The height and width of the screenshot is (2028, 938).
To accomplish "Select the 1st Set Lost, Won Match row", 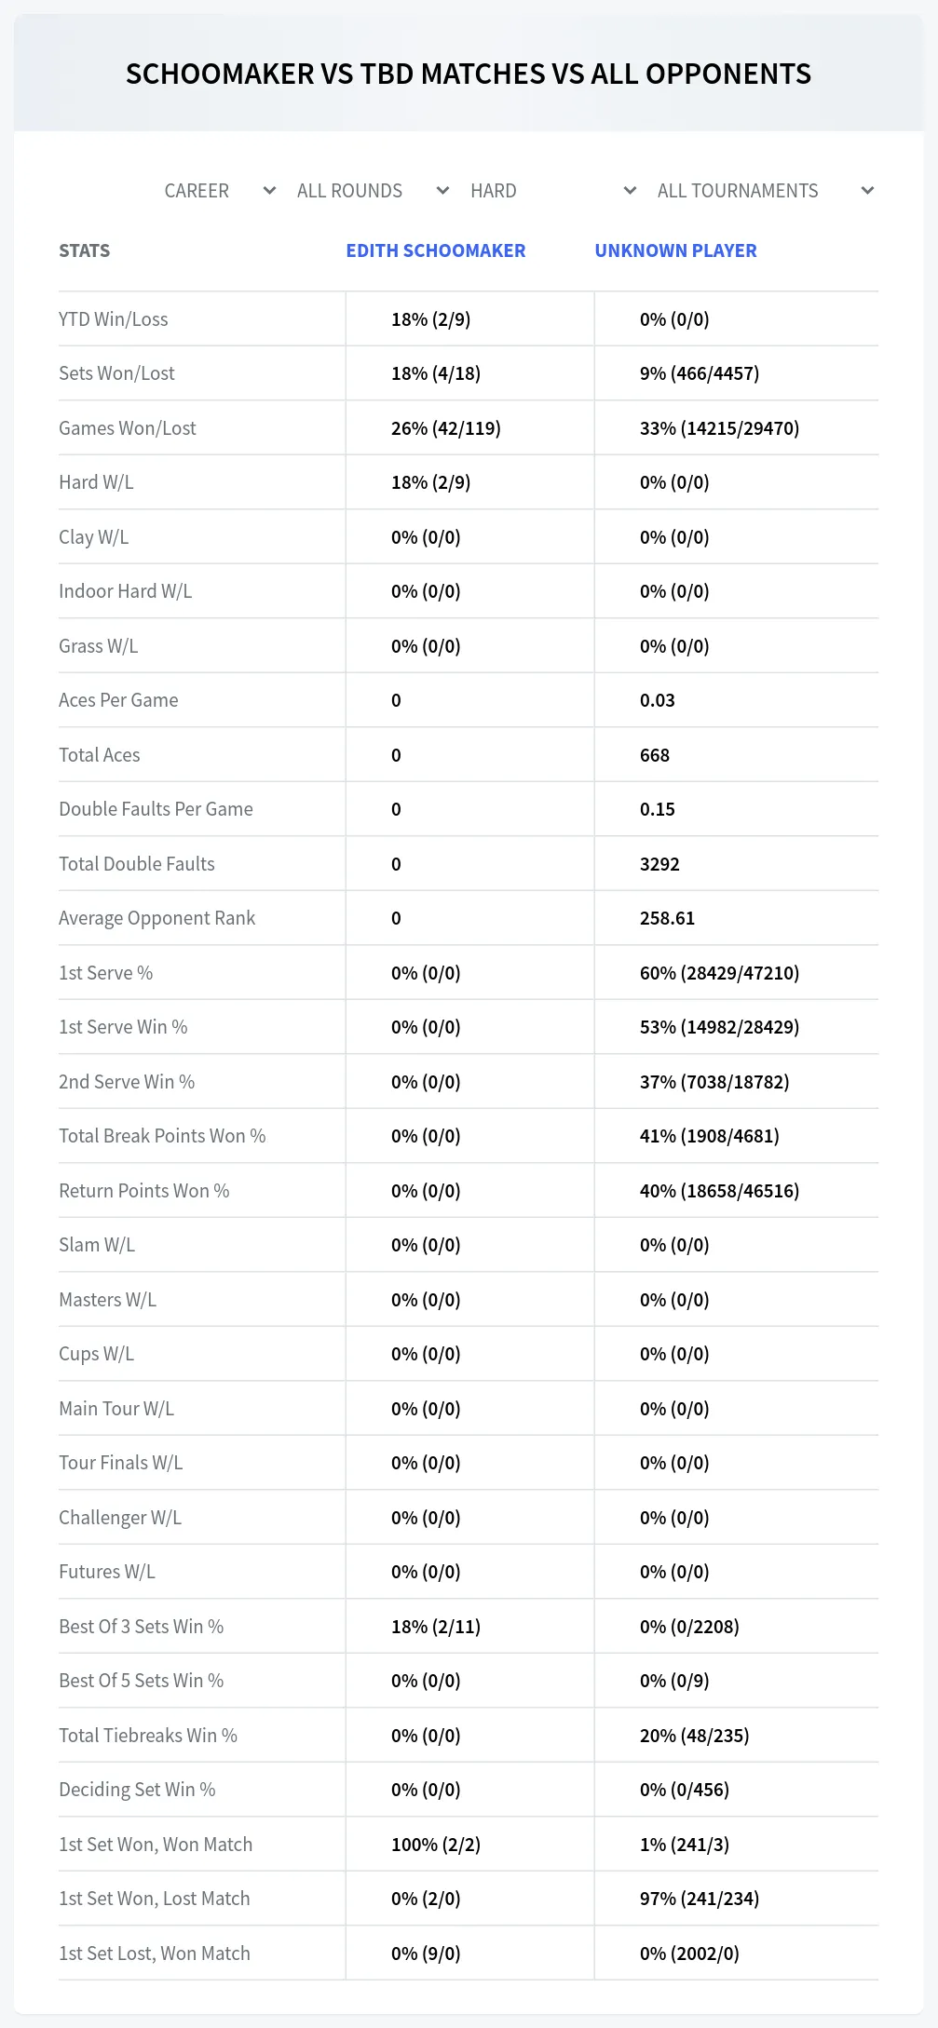I will [x=469, y=1954].
